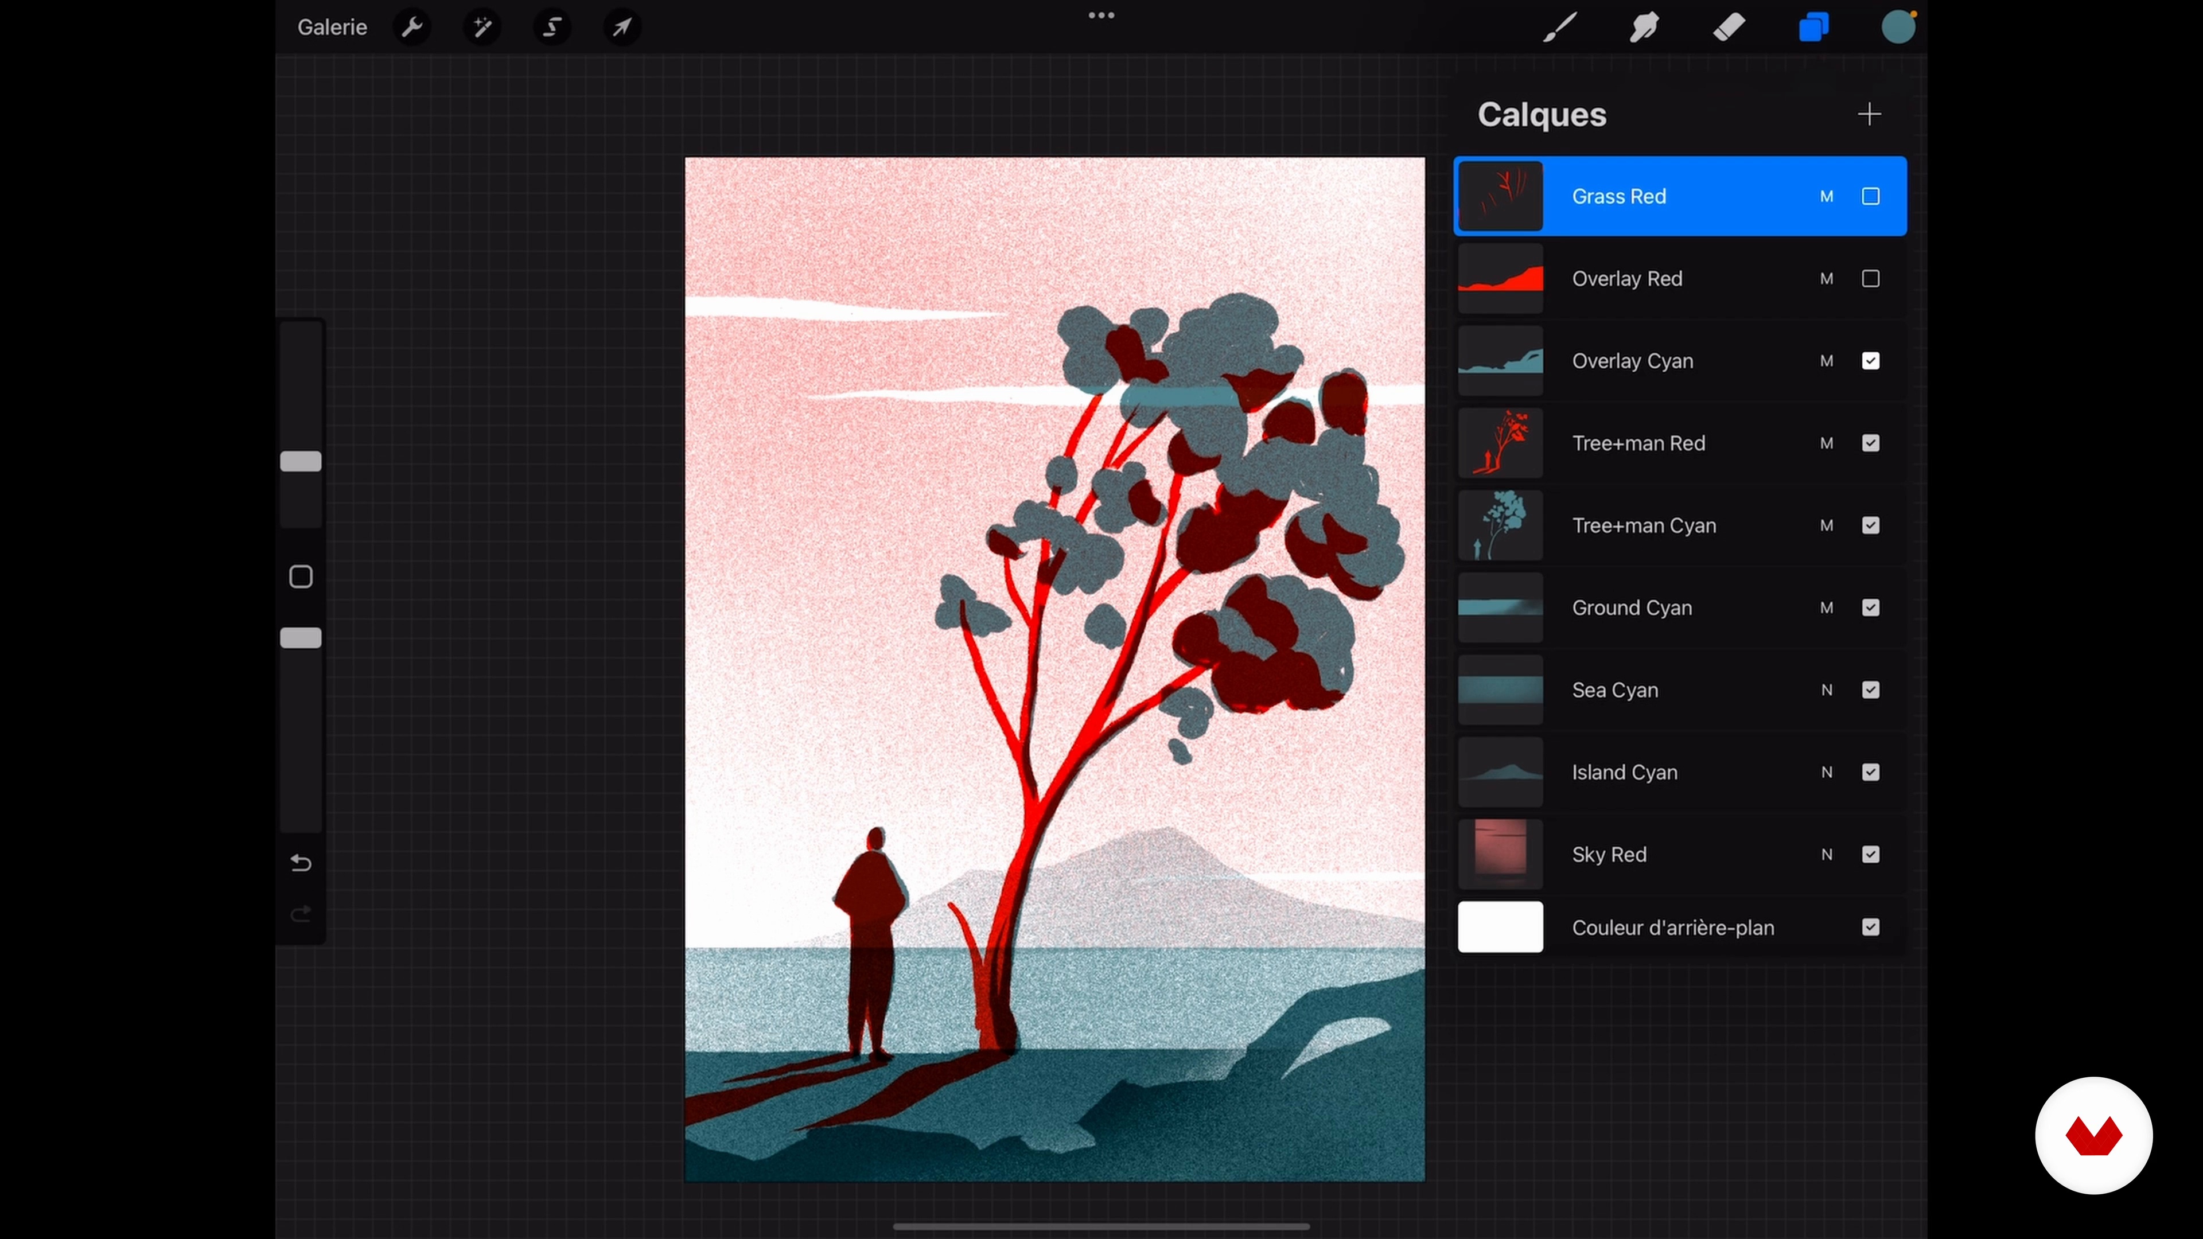The width and height of the screenshot is (2203, 1239).
Task: Open the Actions wrench menu
Action: (412, 28)
